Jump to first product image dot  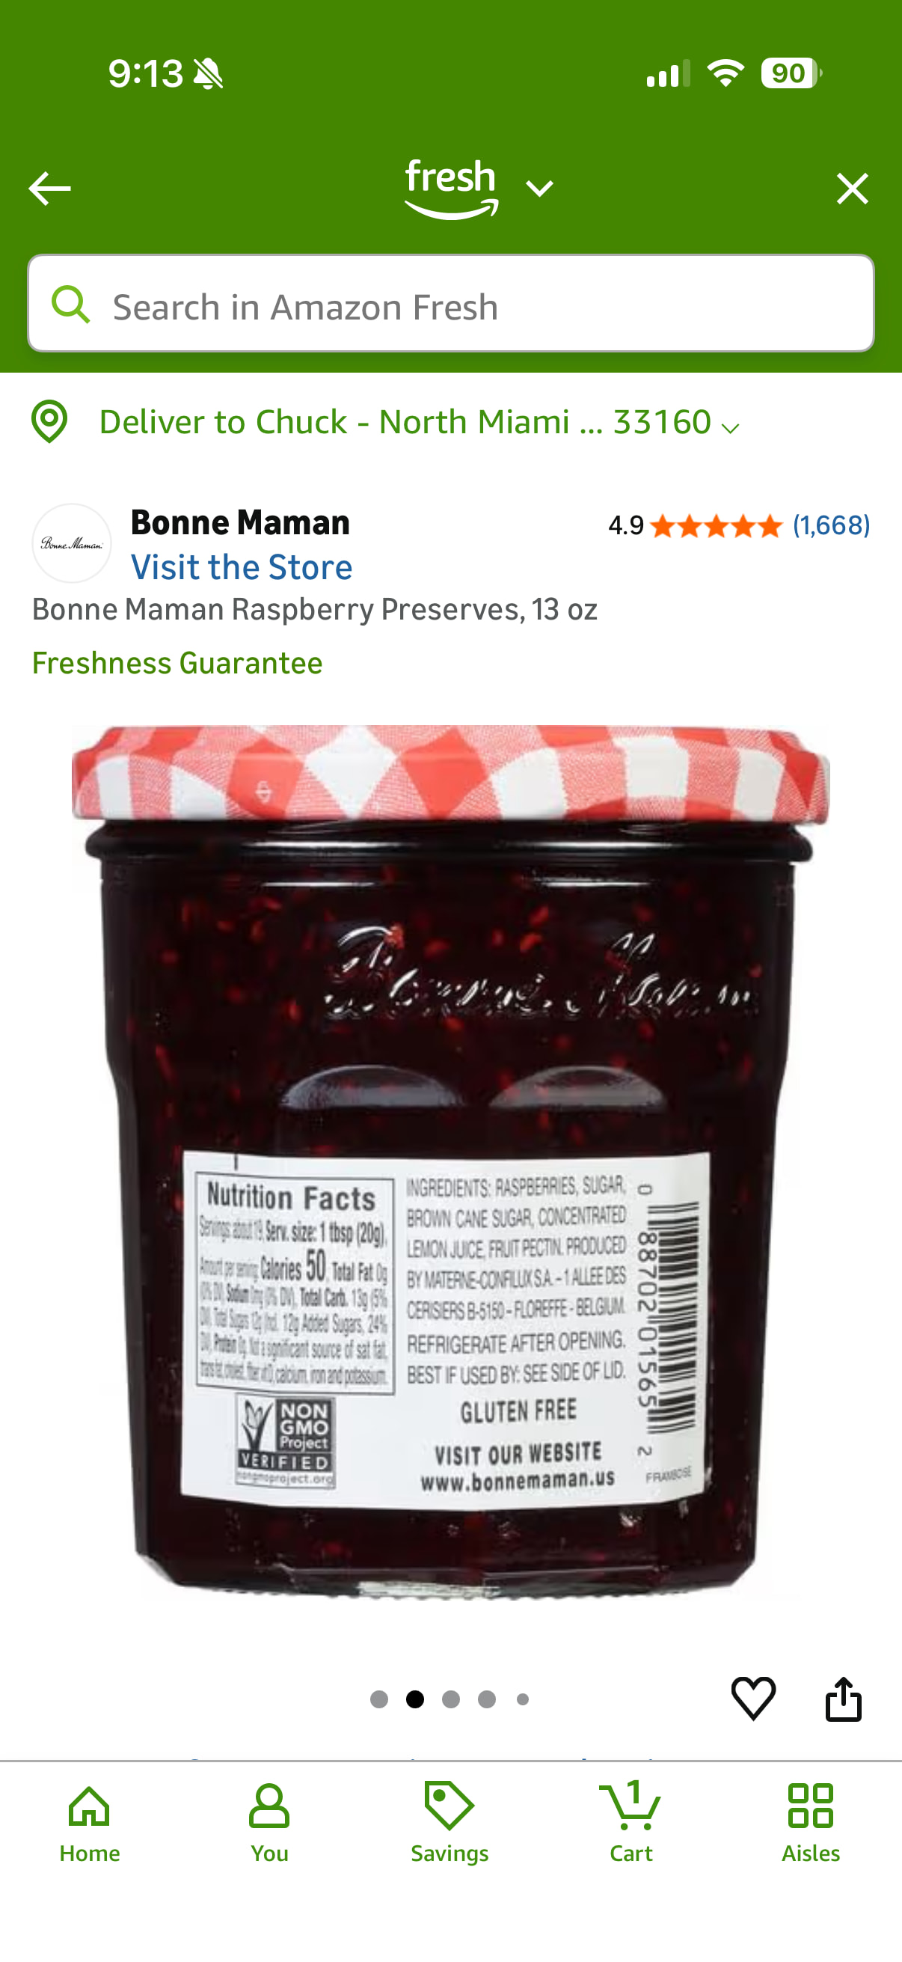click(379, 1699)
